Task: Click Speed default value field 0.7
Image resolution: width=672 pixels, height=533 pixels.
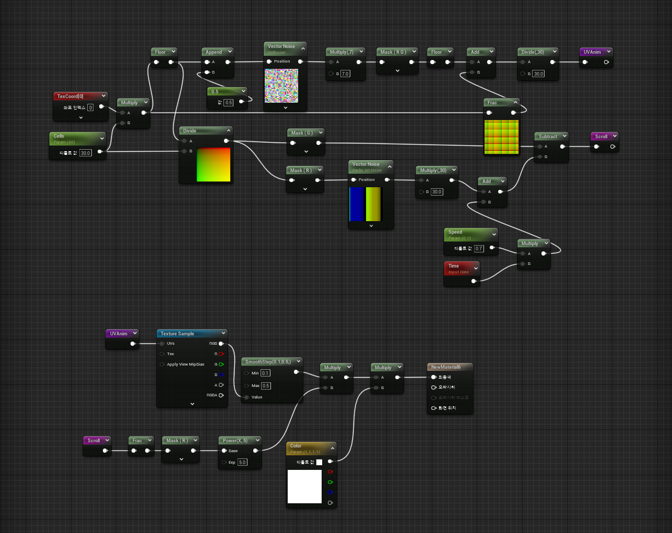Action: [479, 249]
